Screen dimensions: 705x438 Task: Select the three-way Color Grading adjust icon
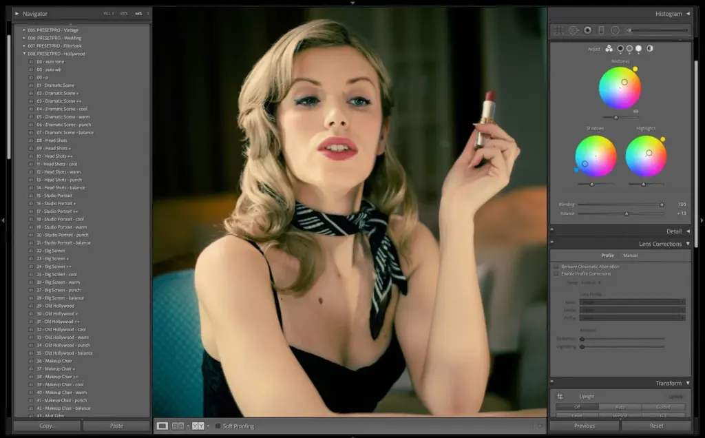point(609,48)
